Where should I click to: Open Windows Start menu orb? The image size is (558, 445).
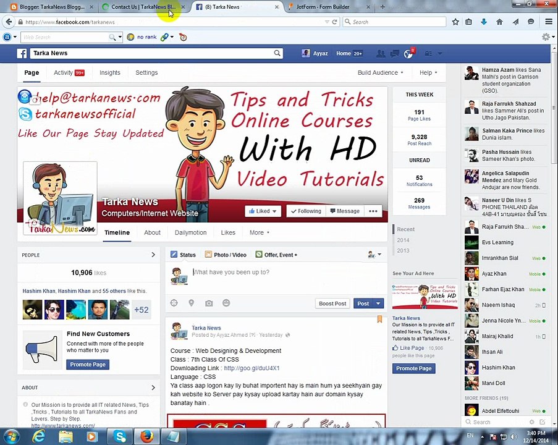11,436
